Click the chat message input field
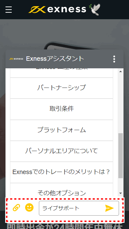Image resolution: width=129 pixels, height=229 pixels. [x=79, y=208]
